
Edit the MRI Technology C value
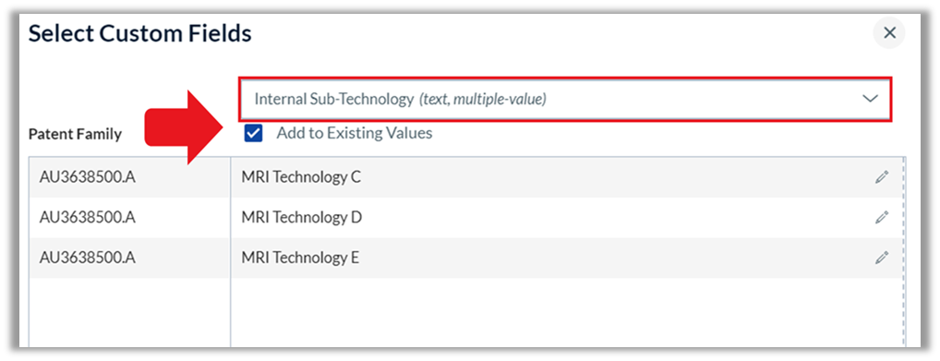pos(881,177)
